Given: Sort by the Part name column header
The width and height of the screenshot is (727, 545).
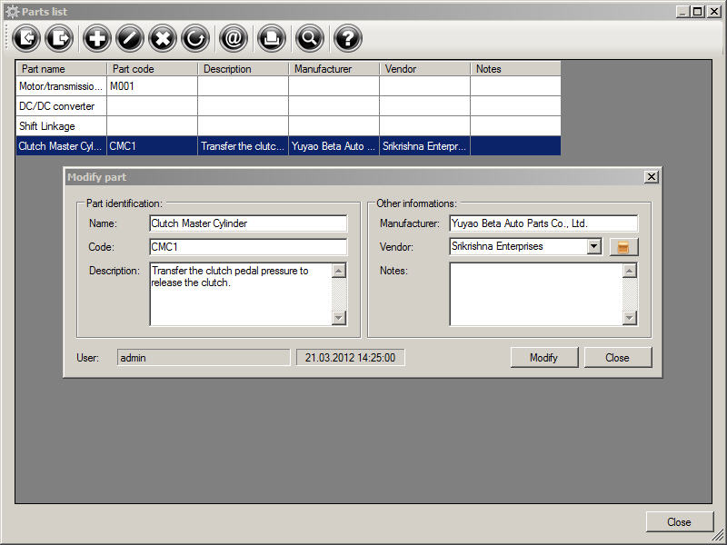Looking at the screenshot, I should coord(61,69).
